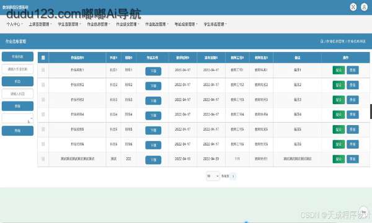Tick the select-all checkbox in table header
This screenshot has width=372, height=223.
click(43, 58)
